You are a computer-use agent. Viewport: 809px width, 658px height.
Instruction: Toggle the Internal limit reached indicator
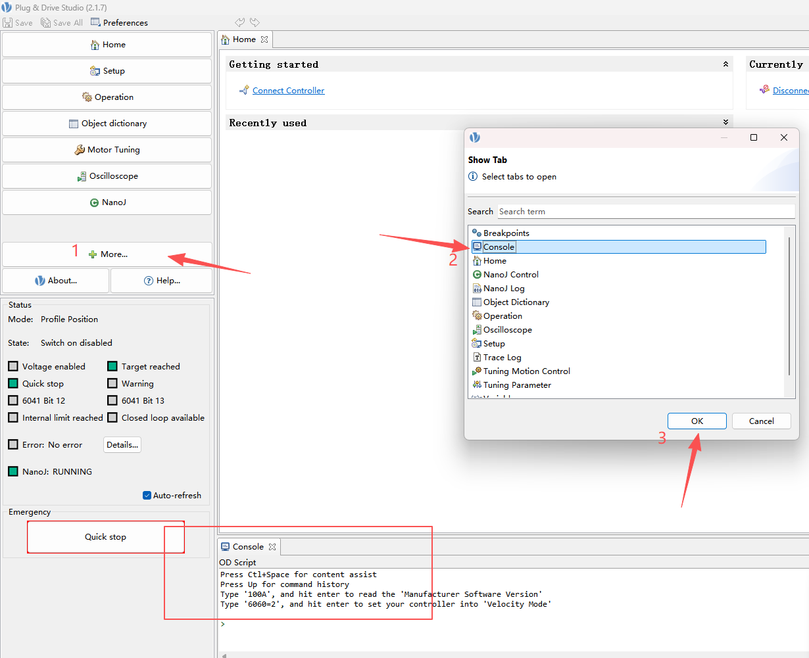click(13, 418)
